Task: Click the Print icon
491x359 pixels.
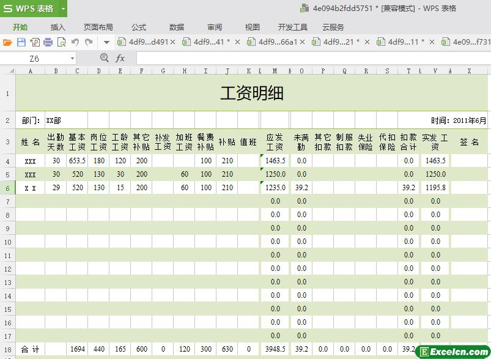Action: pyautogui.click(x=48, y=42)
